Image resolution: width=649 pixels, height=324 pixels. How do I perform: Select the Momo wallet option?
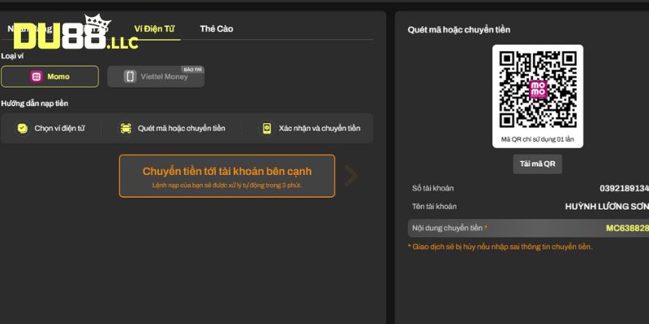pyautogui.click(x=50, y=76)
